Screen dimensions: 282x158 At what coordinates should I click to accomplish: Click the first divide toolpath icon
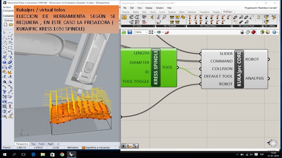pos(172,17)
